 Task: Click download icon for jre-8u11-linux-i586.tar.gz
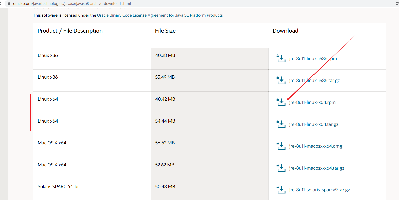pyautogui.click(x=281, y=80)
